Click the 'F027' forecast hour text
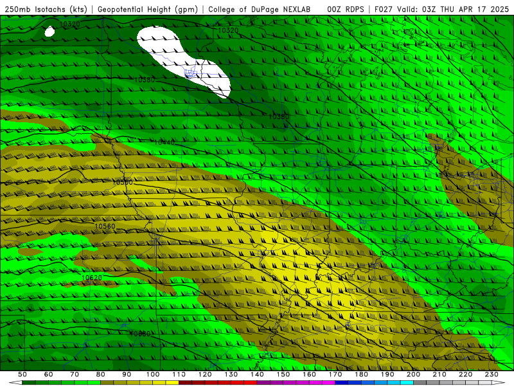 pyautogui.click(x=383, y=10)
